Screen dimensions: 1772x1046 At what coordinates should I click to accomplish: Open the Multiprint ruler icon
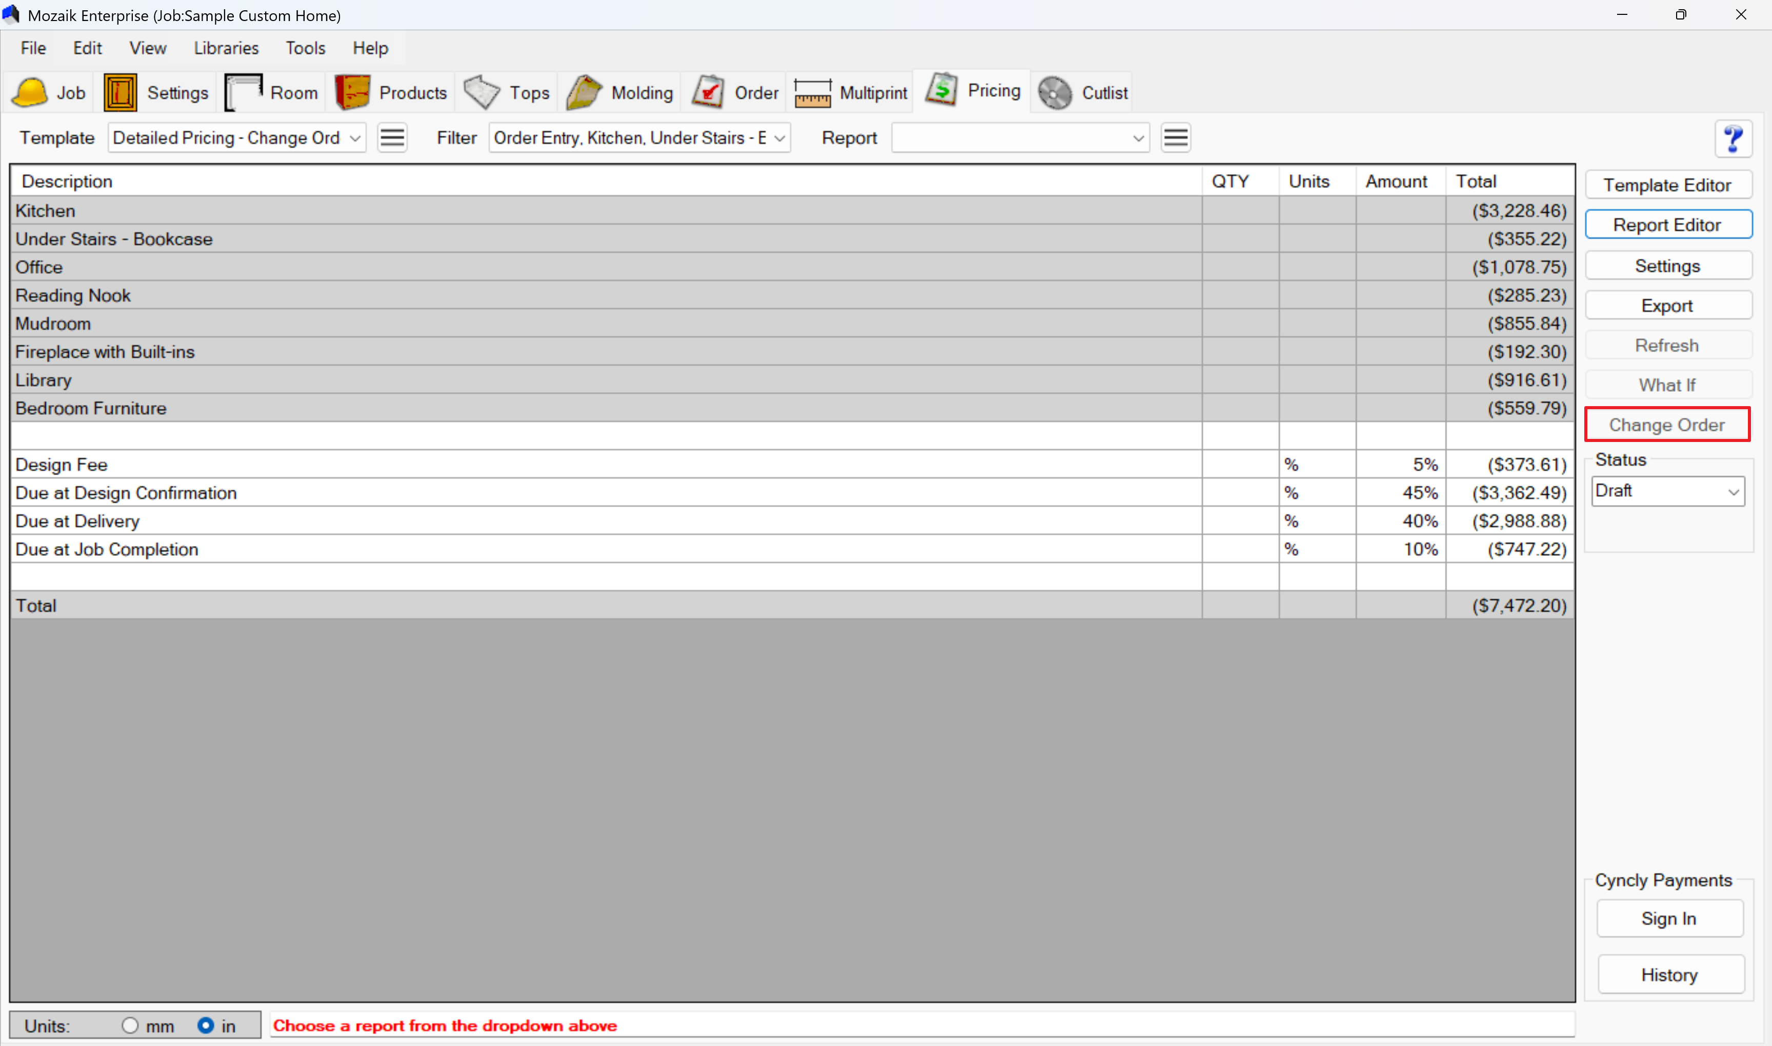click(813, 92)
